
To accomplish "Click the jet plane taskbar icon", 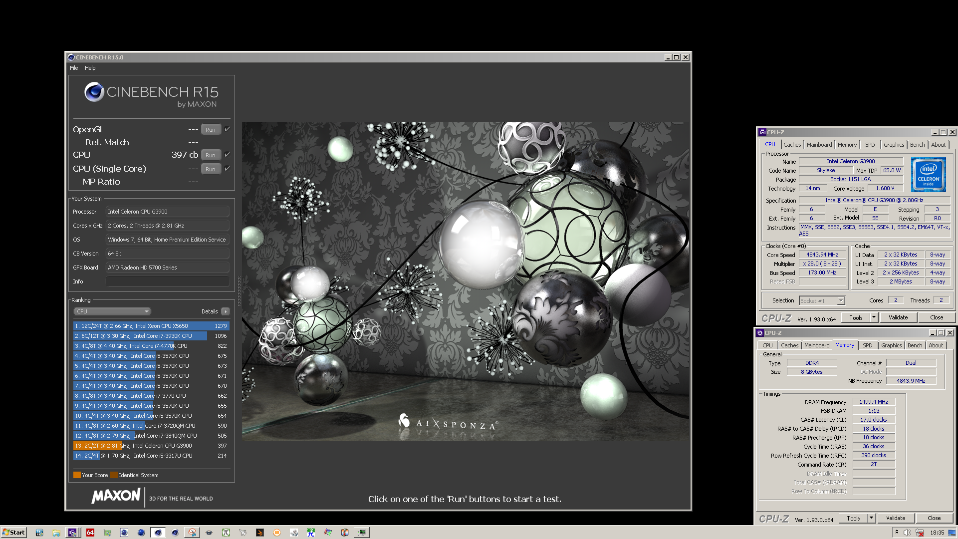I will (243, 533).
